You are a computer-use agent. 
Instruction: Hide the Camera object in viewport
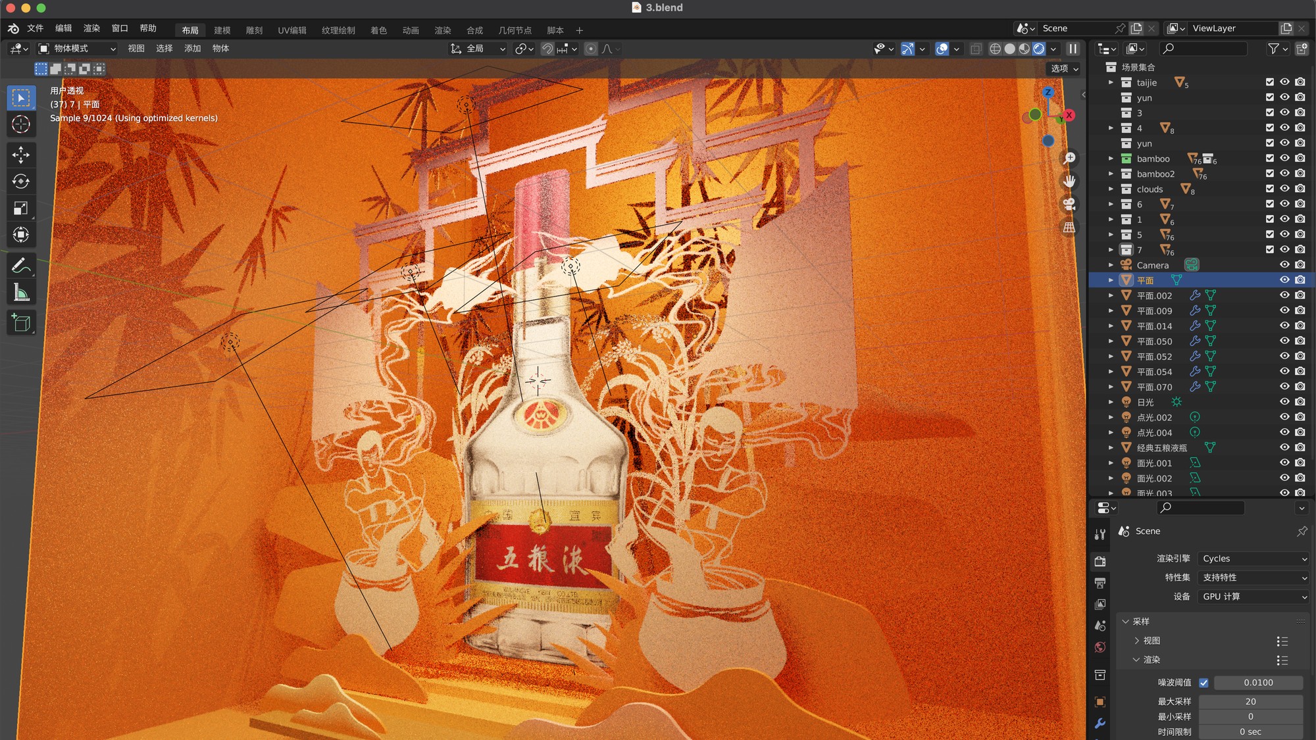[x=1284, y=264]
